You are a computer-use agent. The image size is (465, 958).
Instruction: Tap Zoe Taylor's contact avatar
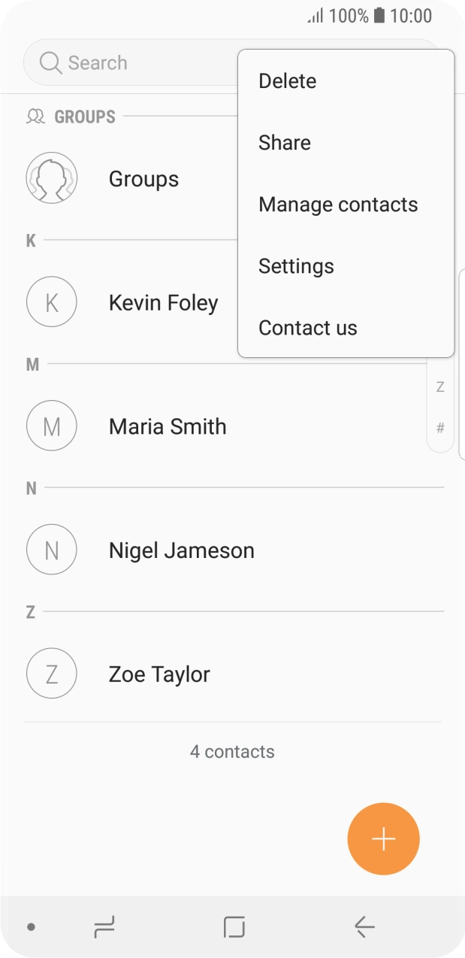pos(51,674)
